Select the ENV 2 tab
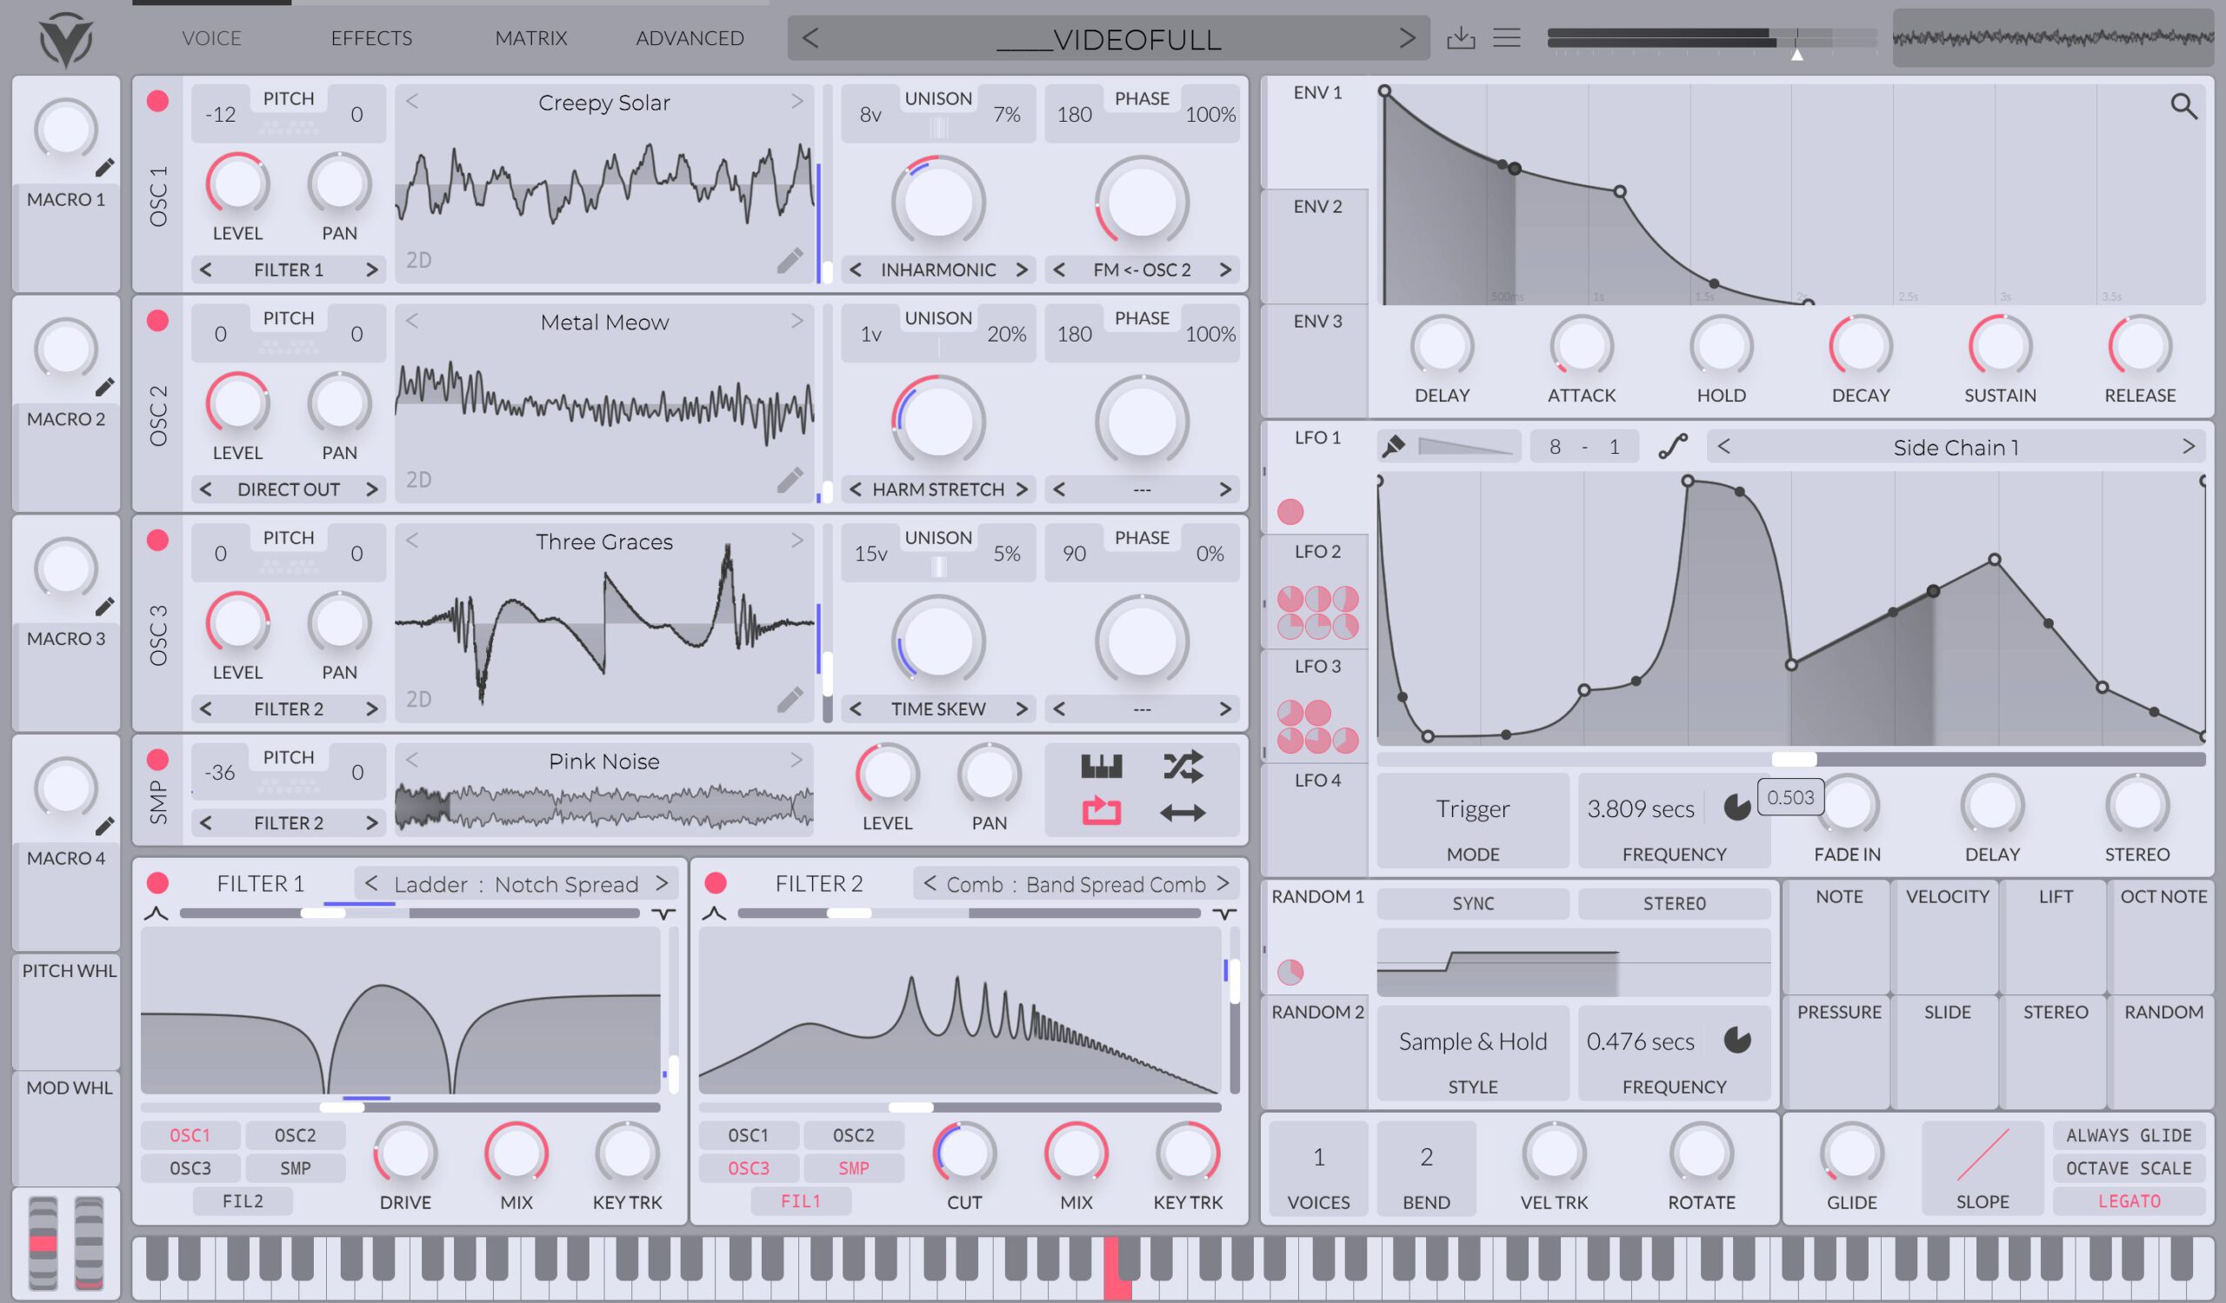Screen dimensions: 2226x1303 click(1316, 245)
